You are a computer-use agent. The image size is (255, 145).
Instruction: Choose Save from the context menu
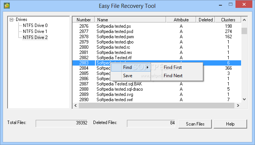(131, 76)
